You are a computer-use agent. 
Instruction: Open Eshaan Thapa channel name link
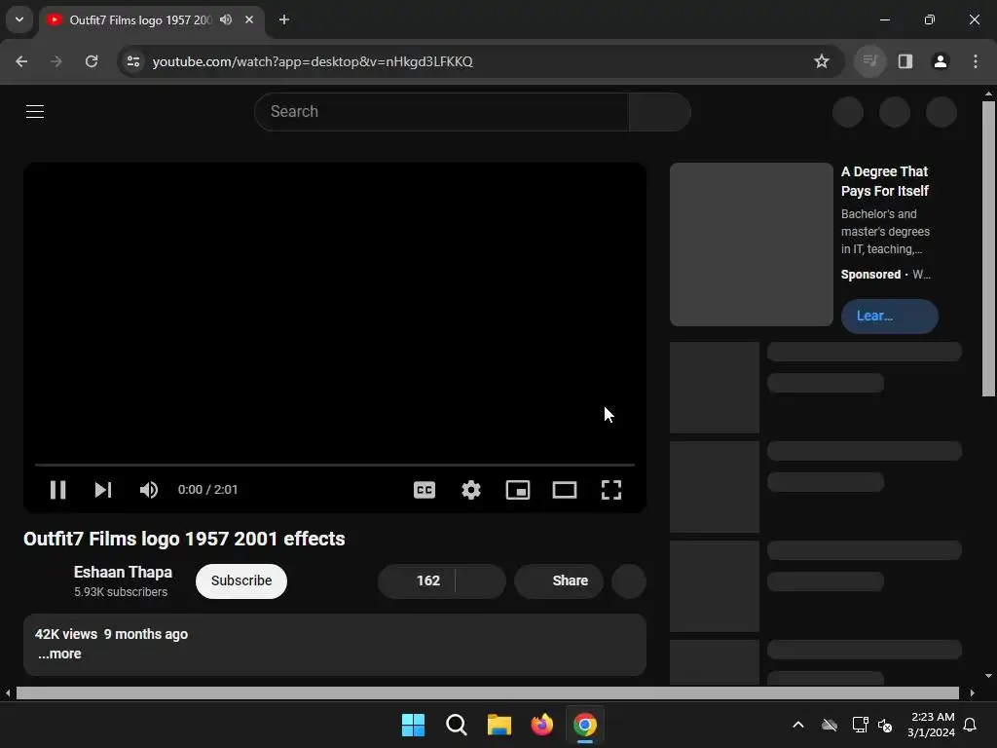click(x=123, y=572)
